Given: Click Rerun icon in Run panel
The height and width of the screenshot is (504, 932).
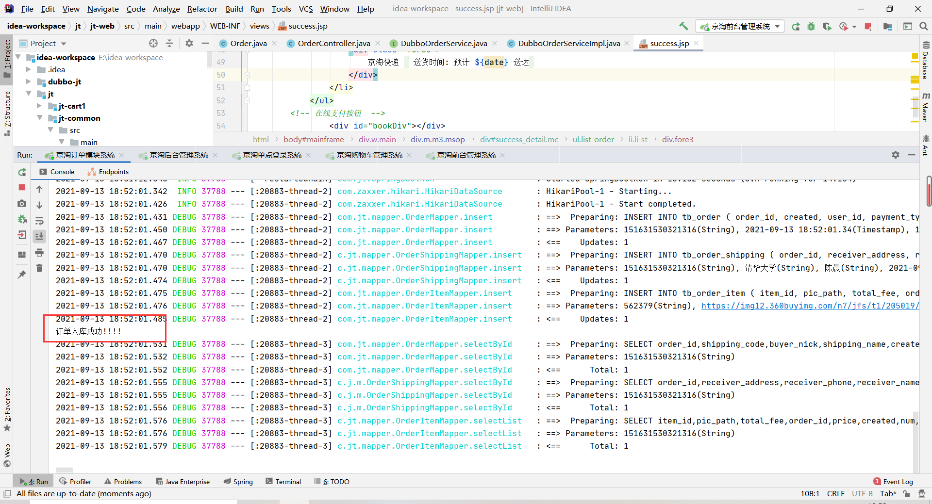Looking at the screenshot, I should 22,172.
